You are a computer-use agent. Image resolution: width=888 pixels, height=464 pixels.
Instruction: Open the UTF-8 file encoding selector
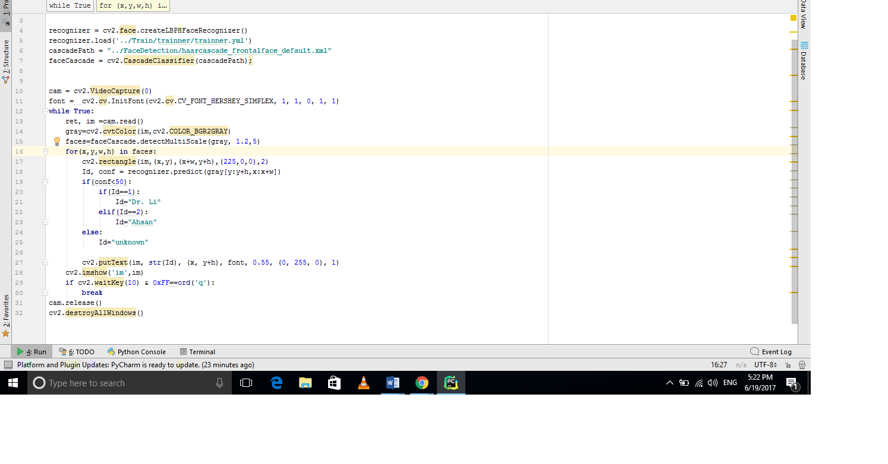[765, 365]
